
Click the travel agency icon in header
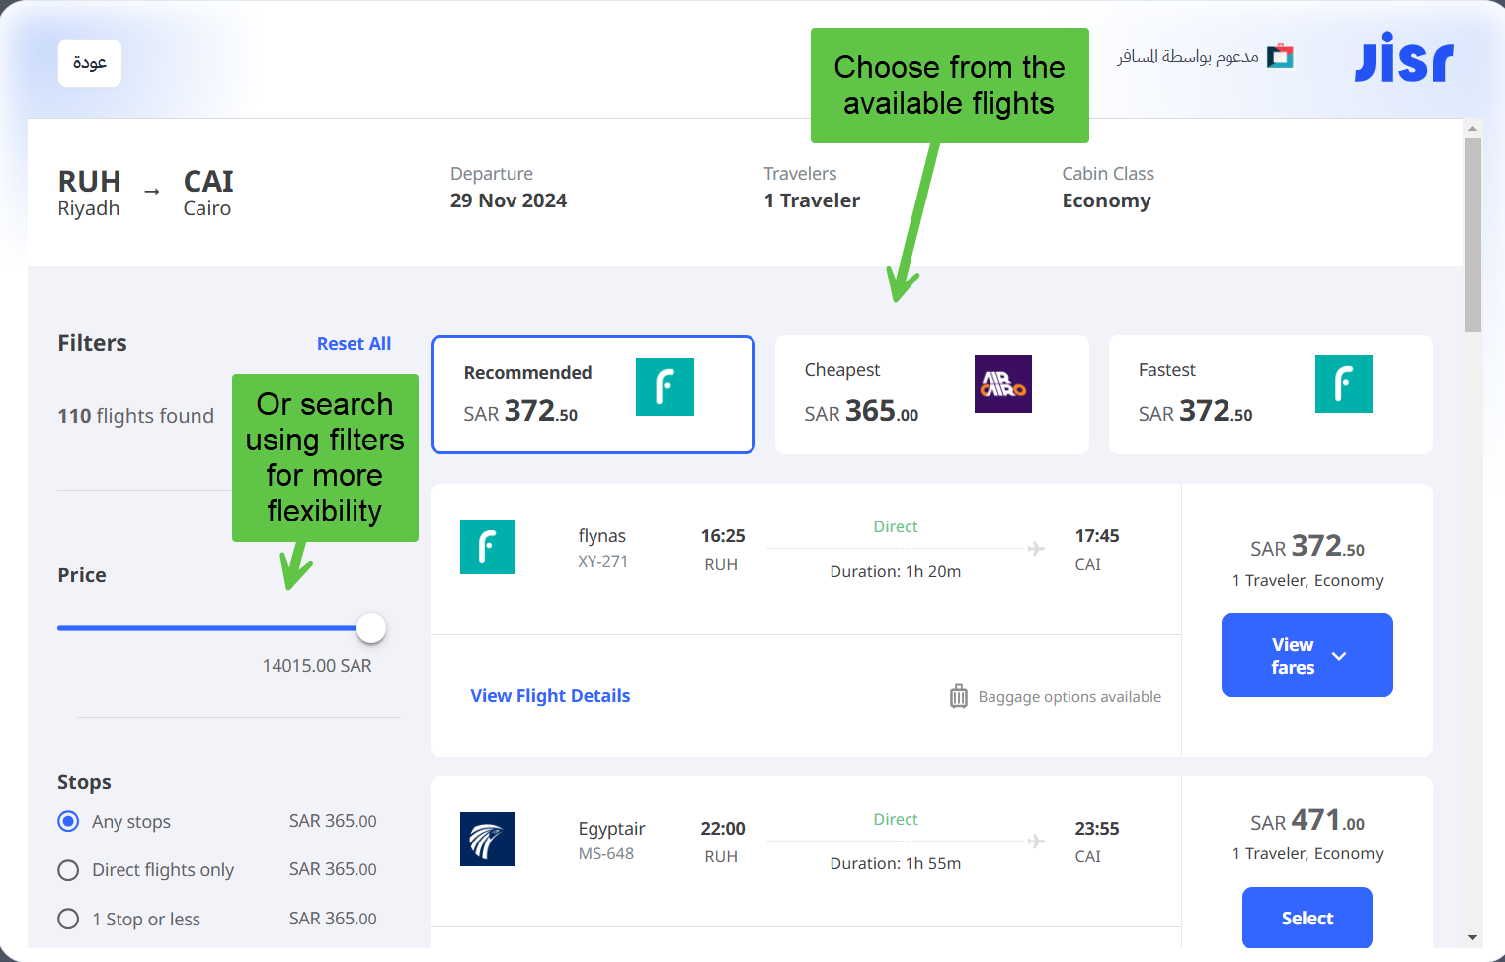1280,56
